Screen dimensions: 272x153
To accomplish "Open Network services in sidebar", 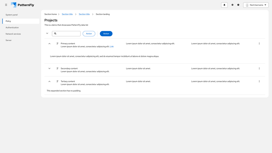I will click(x=21, y=34).
